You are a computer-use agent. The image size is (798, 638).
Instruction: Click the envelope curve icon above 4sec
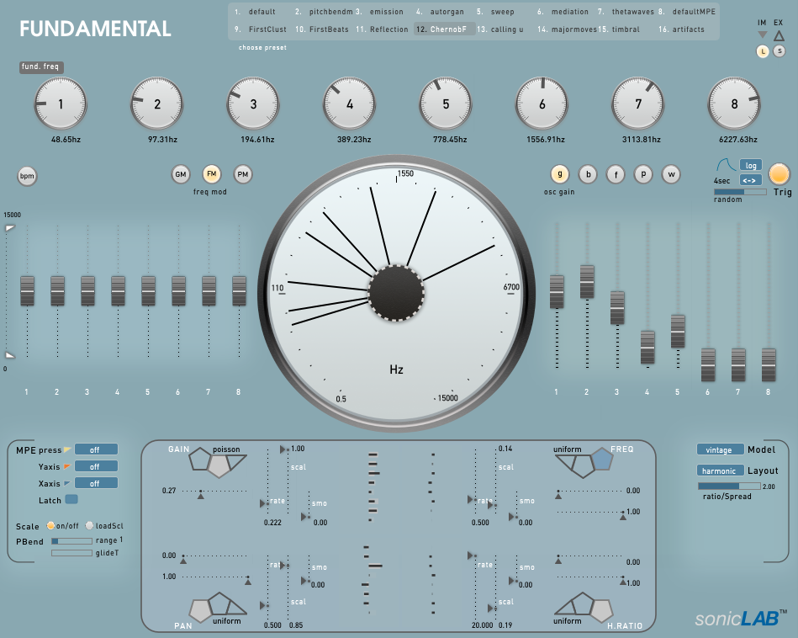[725, 166]
